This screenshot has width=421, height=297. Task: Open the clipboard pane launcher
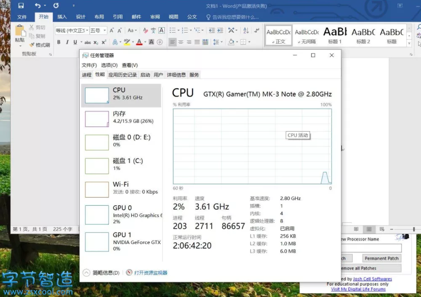pos(50,54)
